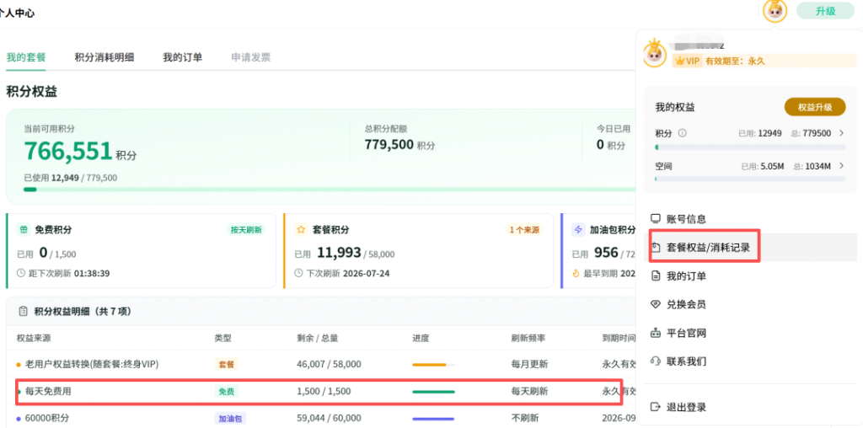The image size is (863, 428).
Task: Click the 779,500 total quota value
Action: click(x=389, y=145)
